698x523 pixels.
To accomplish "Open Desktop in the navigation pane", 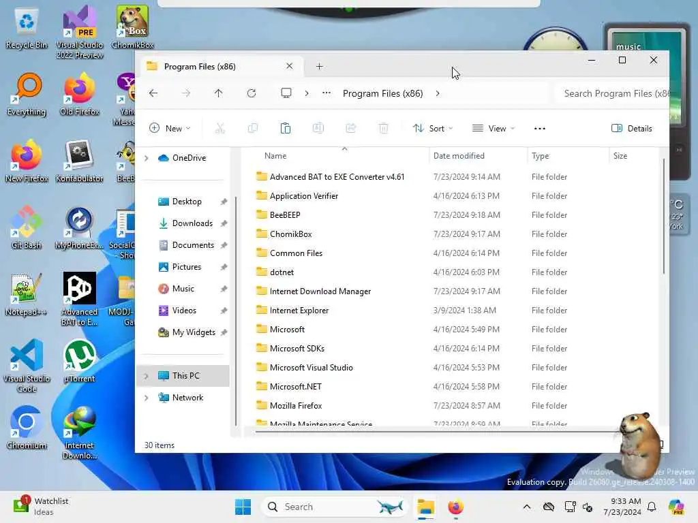I will (187, 202).
